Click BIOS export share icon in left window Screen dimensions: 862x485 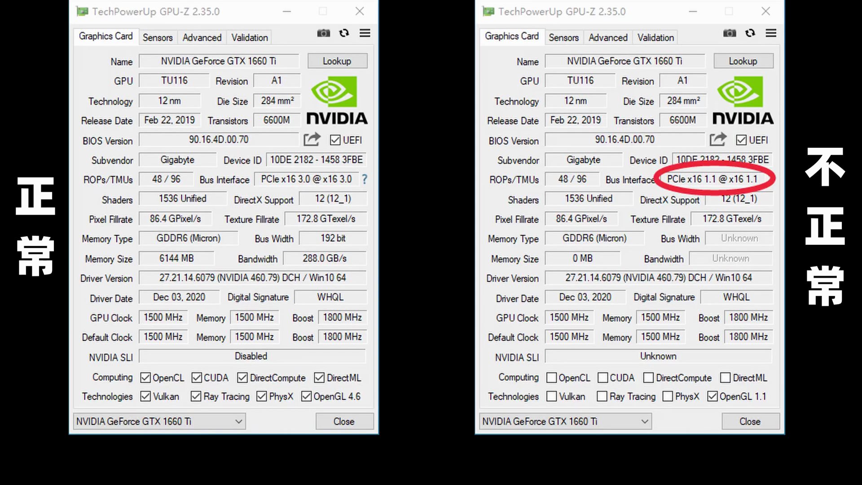click(x=312, y=140)
